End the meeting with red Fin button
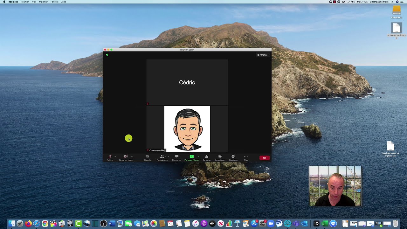This screenshot has width=407, height=229. pos(265,158)
